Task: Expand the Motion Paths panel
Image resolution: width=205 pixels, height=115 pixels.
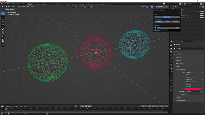Action: point(189,63)
